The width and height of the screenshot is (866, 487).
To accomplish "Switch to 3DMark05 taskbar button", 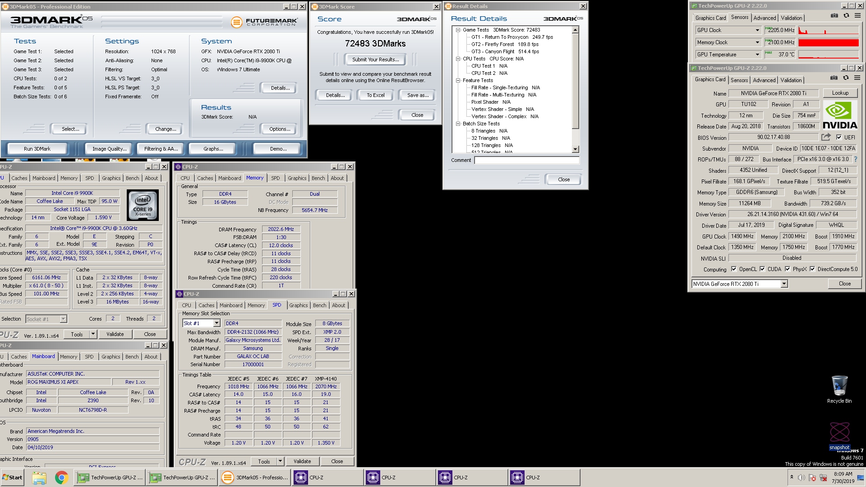I will 255,478.
